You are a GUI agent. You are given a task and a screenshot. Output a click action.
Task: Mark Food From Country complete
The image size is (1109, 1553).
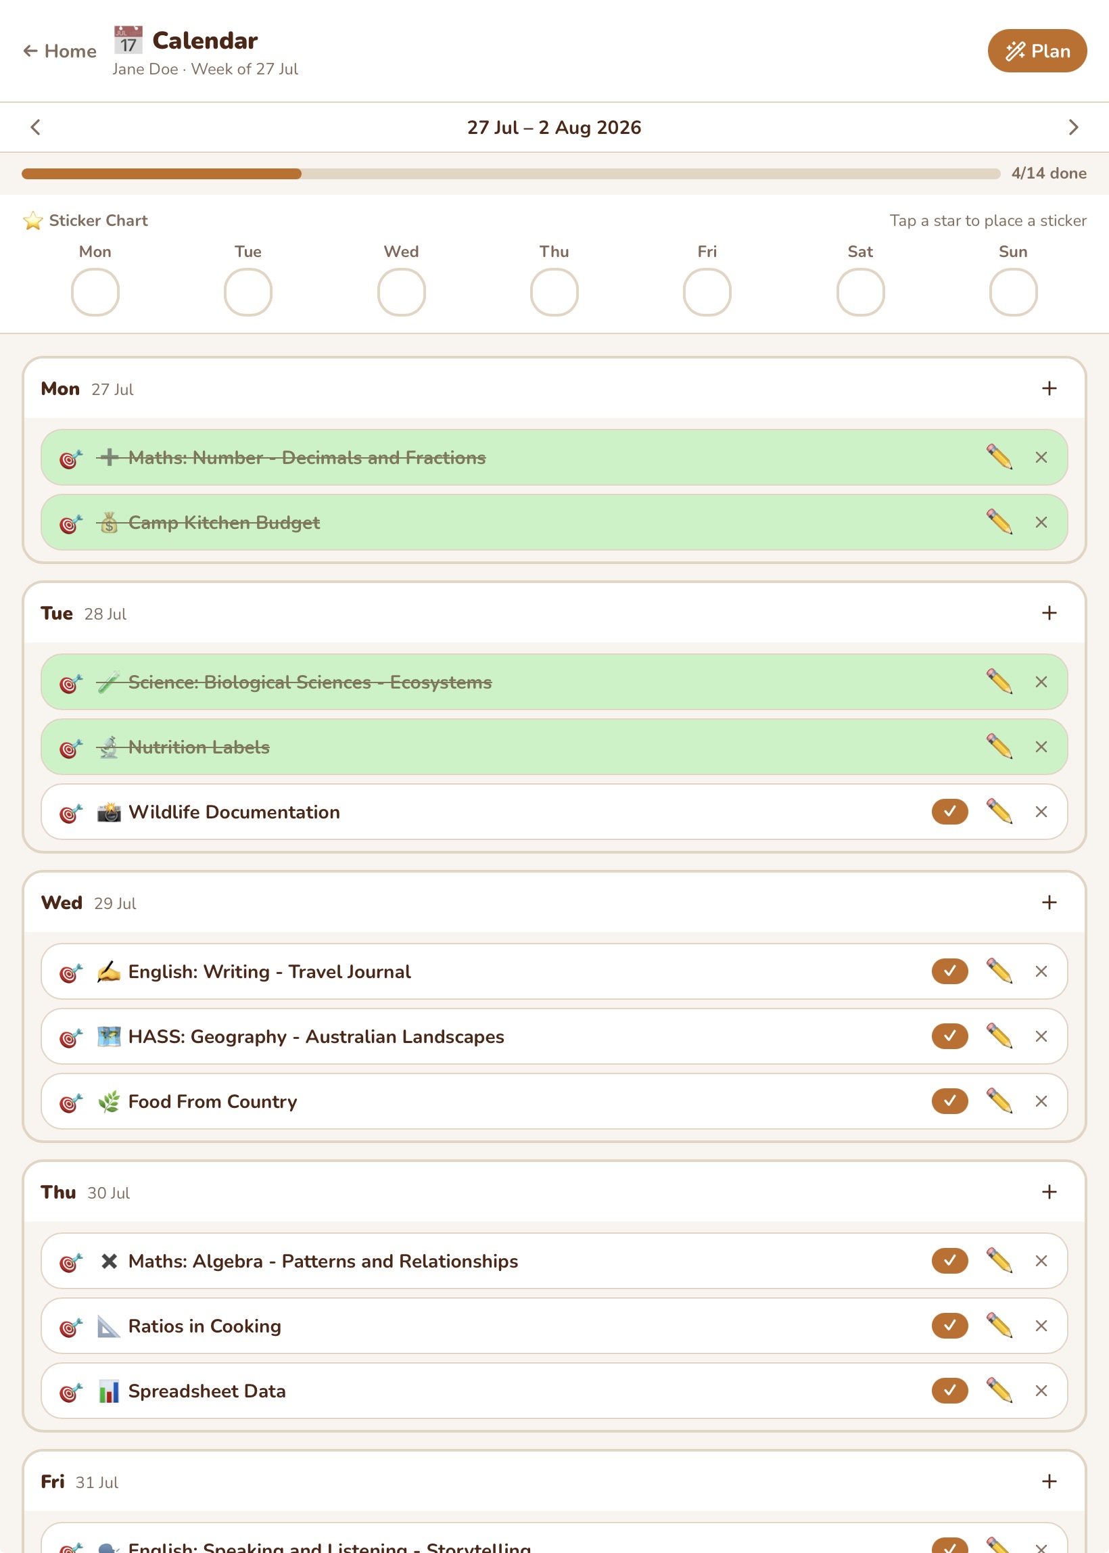coord(949,1101)
